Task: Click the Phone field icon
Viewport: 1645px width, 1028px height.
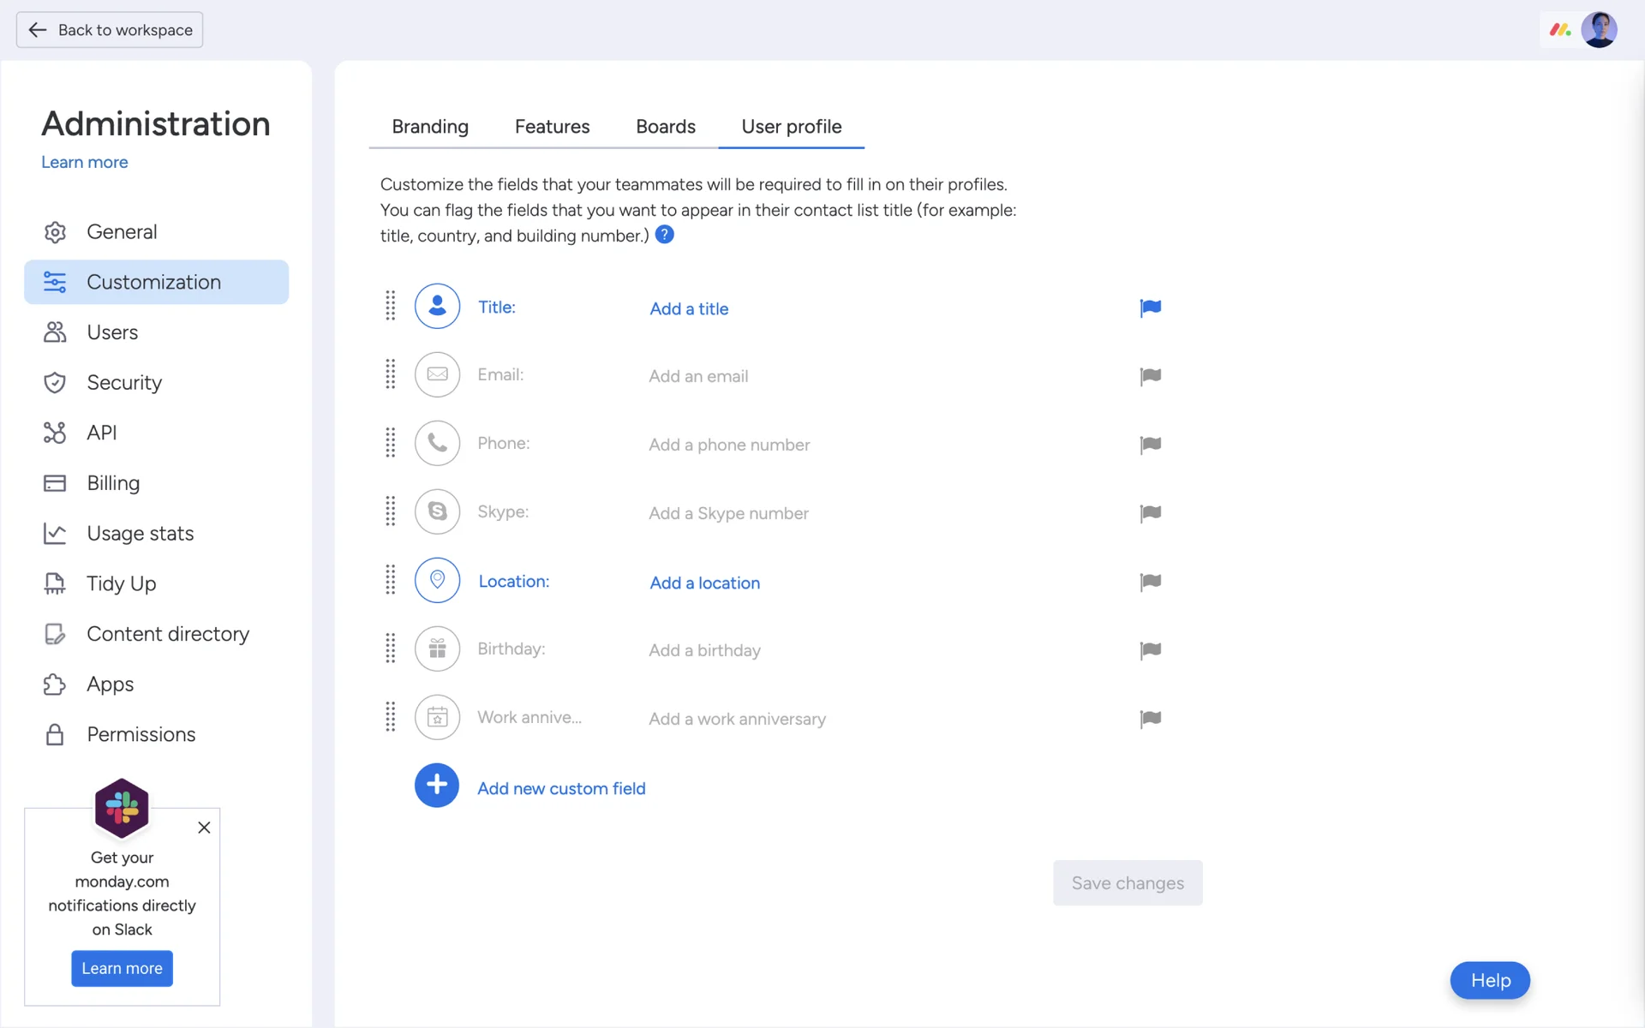Action: coord(437,443)
